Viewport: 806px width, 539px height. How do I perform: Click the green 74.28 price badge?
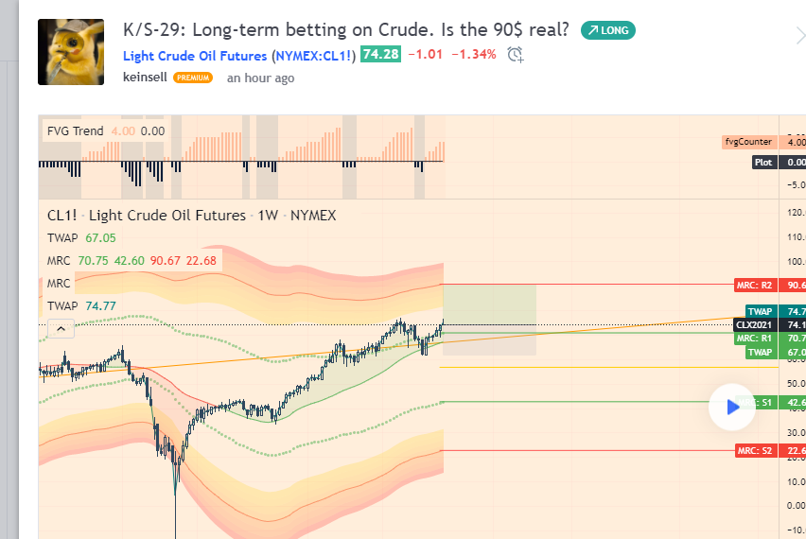[380, 55]
